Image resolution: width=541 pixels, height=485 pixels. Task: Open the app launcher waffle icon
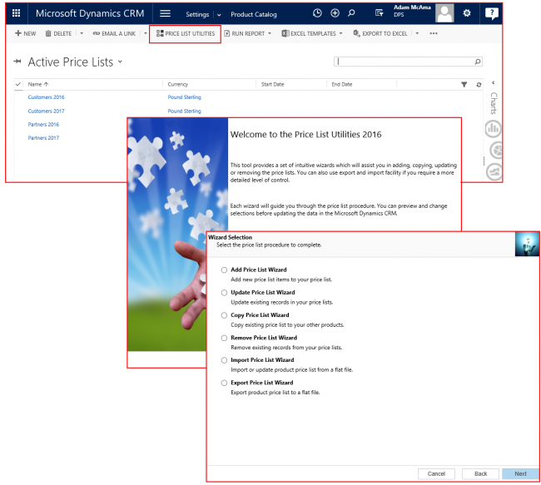16,13
